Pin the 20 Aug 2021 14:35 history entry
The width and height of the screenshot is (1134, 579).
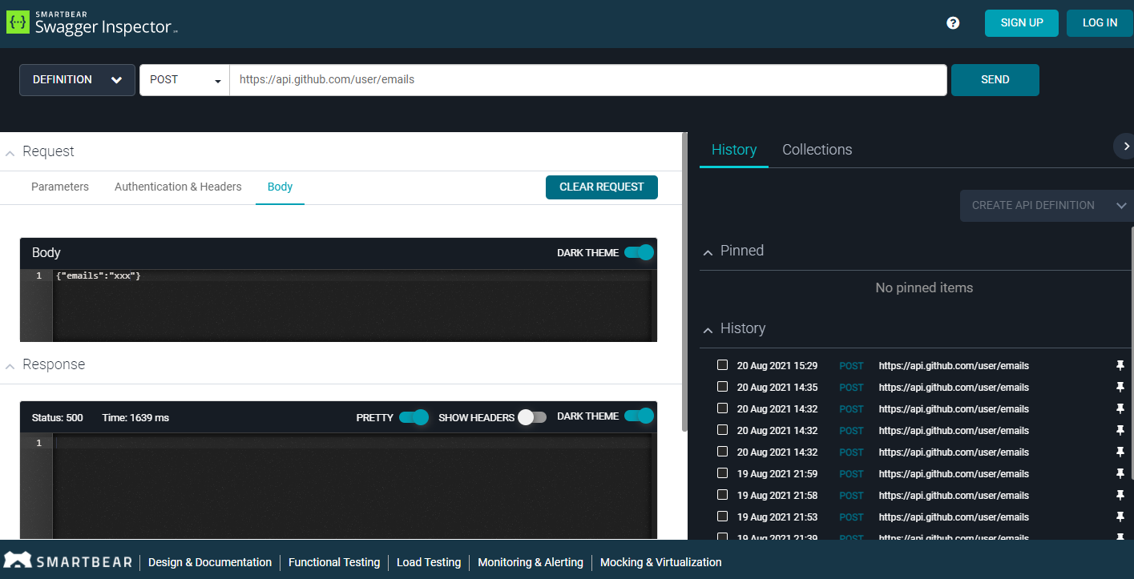[x=1120, y=388]
